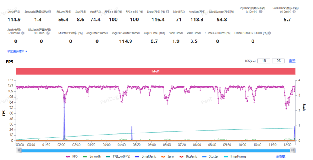The image size is (313, 160).
Task: Click 全隐藏 hide-all link
Action: pyautogui.click(x=281, y=156)
